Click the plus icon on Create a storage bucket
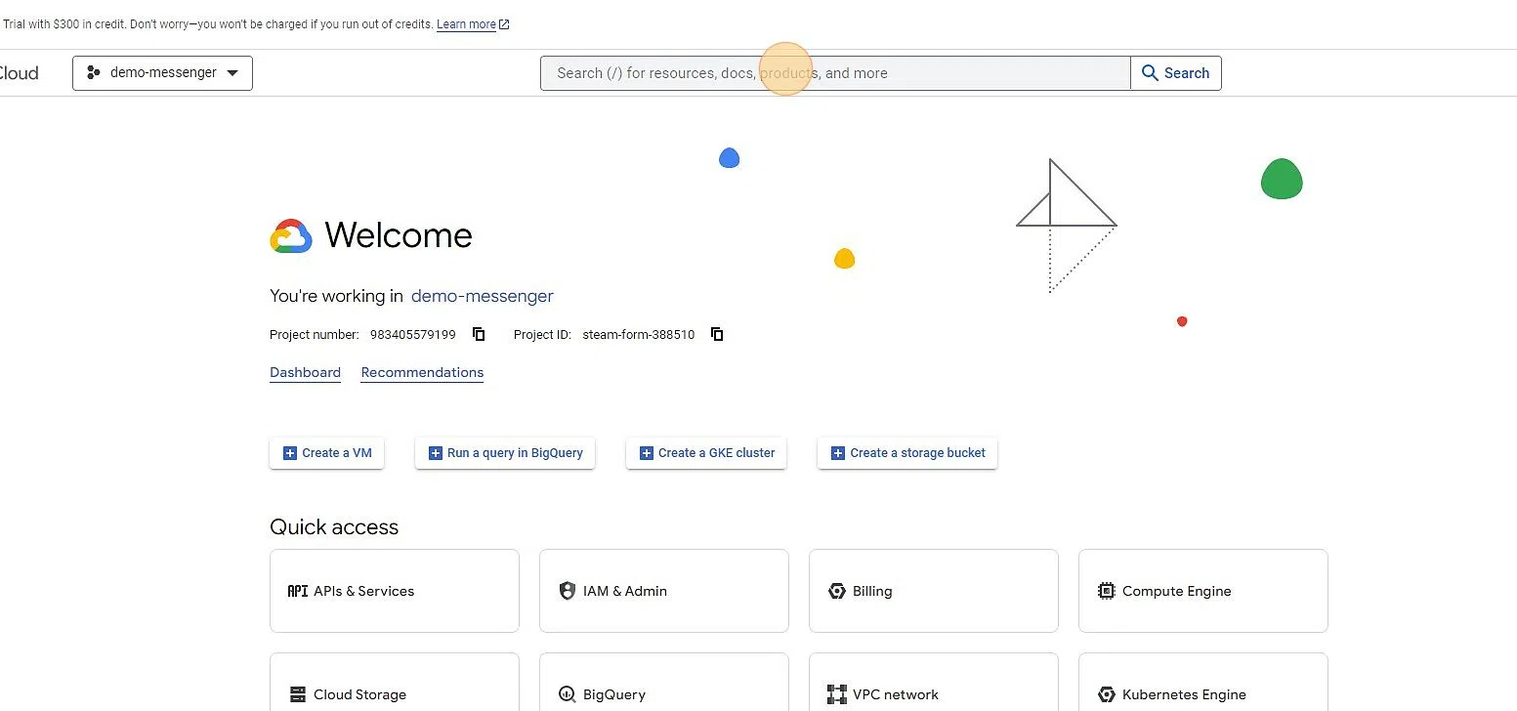This screenshot has height=711, width=1517. (x=837, y=453)
